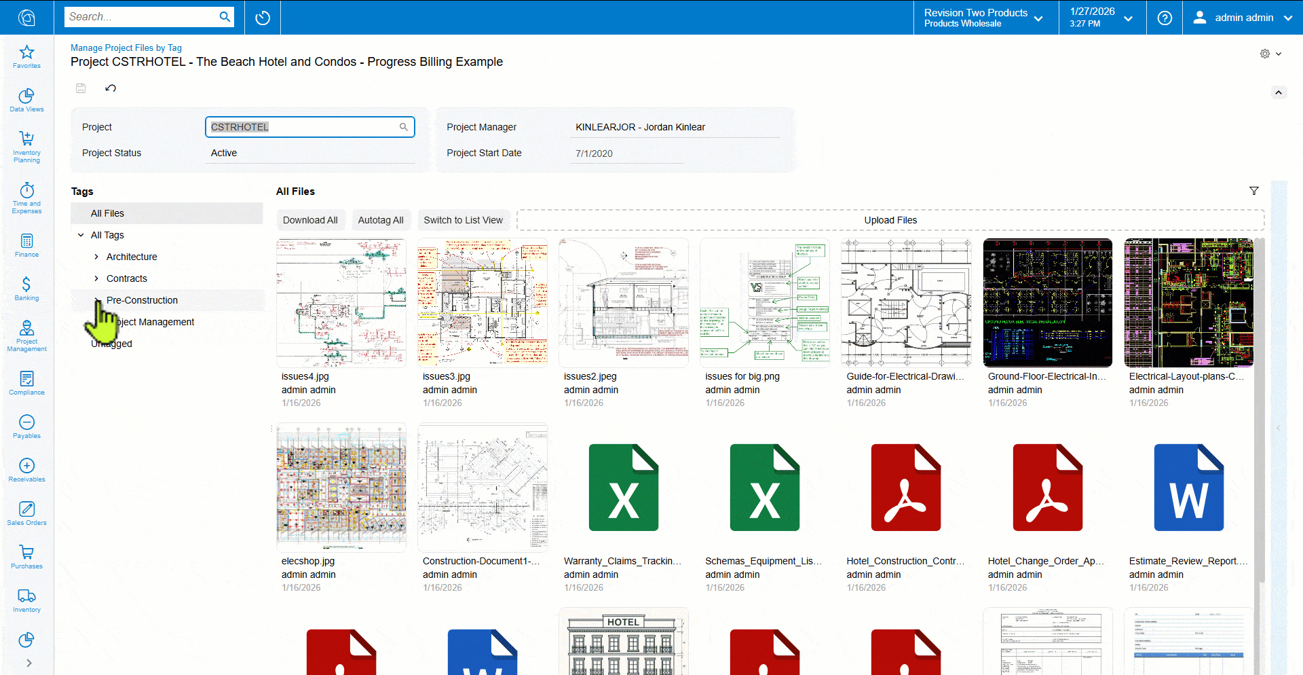Click the filter funnel icon
This screenshot has width=1303, height=675.
(x=1253, y=191)
